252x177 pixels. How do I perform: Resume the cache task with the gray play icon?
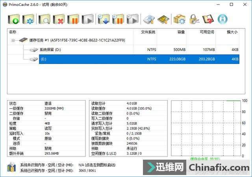click(x=88, y=19)
